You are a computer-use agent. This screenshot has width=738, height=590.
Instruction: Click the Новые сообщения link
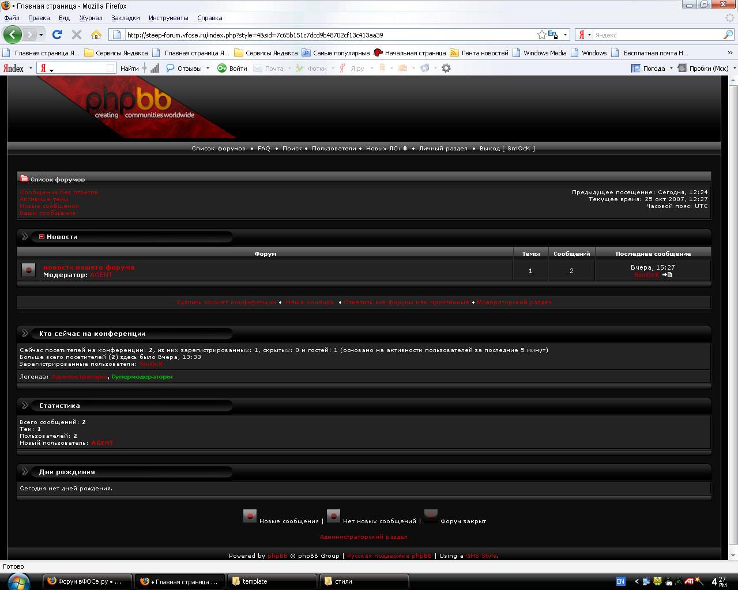click(x=49, y=206)
